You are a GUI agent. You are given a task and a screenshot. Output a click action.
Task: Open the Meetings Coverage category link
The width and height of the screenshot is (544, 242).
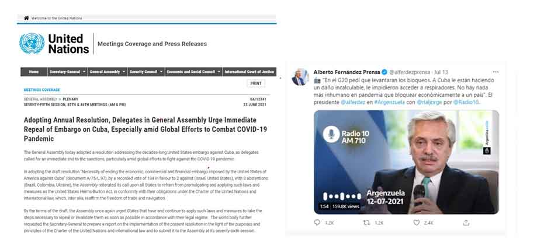tap(41, 90)
